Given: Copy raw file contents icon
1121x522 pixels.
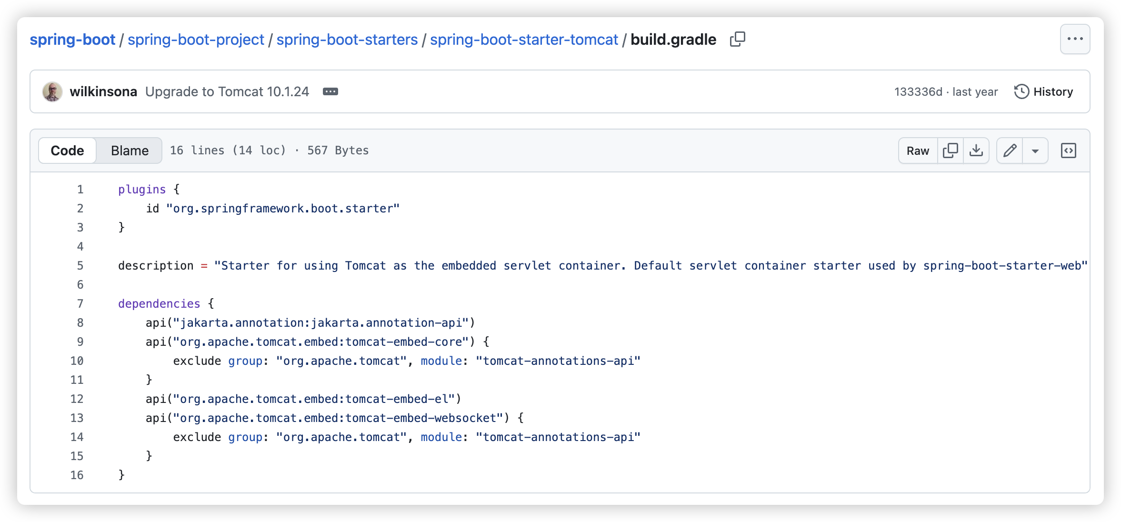Looking at the screenshot, I should pyautogui.click(x=950, y=151).
